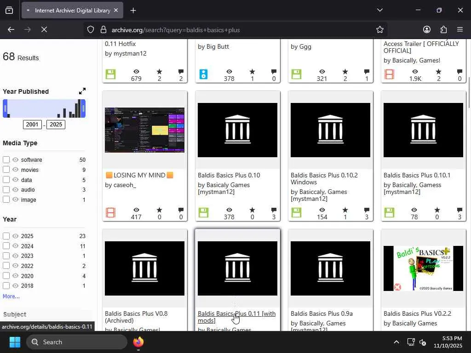Open Baldis Basics Plus 0.10.1 title link

pos(417,175)
